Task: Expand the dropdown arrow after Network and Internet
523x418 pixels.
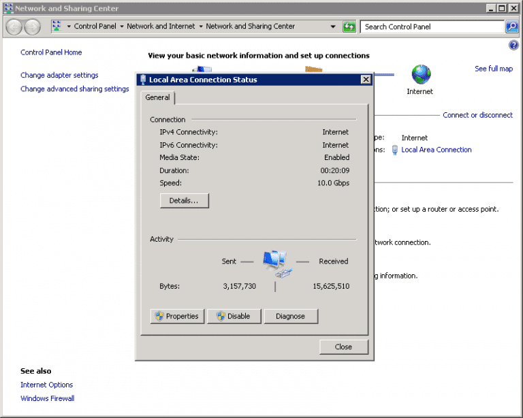Action: pos(201,27)
